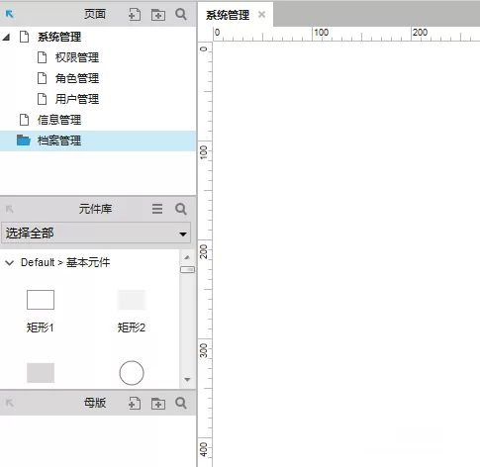Search the widget library with magnifier
480x467 pixels.
[181, 209]
